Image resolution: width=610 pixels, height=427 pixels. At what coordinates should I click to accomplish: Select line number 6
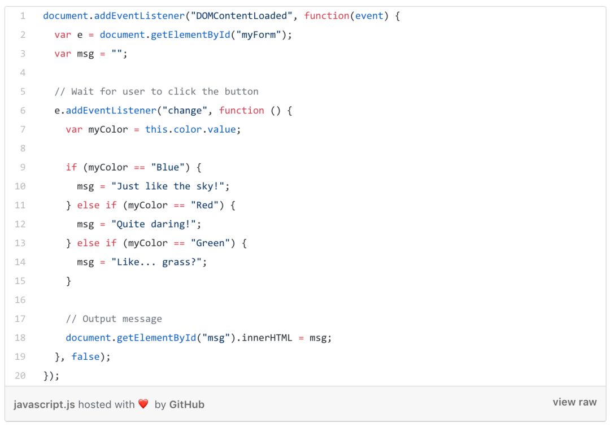(x=23, y=111)
